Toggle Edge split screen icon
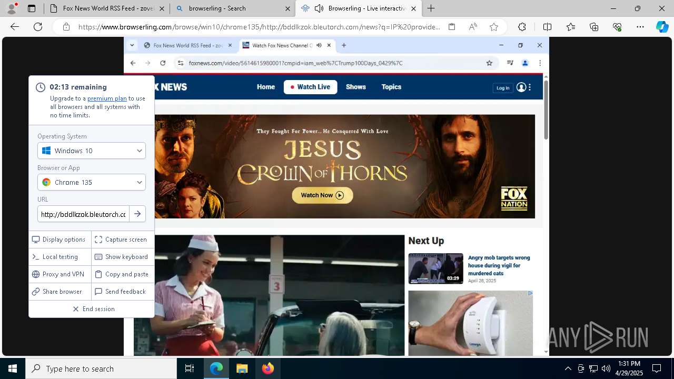The width and height of the screenshot is (674, 379). [547, 27]
